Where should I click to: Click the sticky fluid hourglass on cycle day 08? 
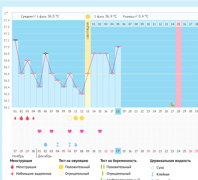[x=58, y=145]
